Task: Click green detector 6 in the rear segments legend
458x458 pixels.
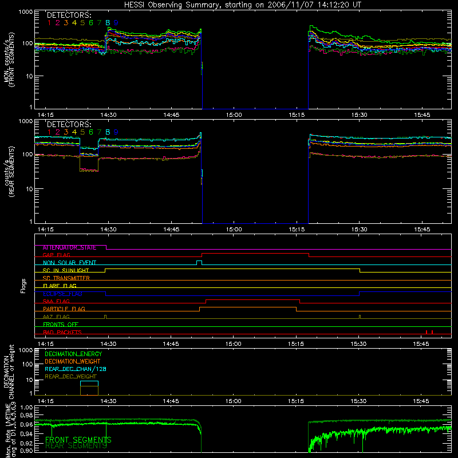Action: coord(91,132)
